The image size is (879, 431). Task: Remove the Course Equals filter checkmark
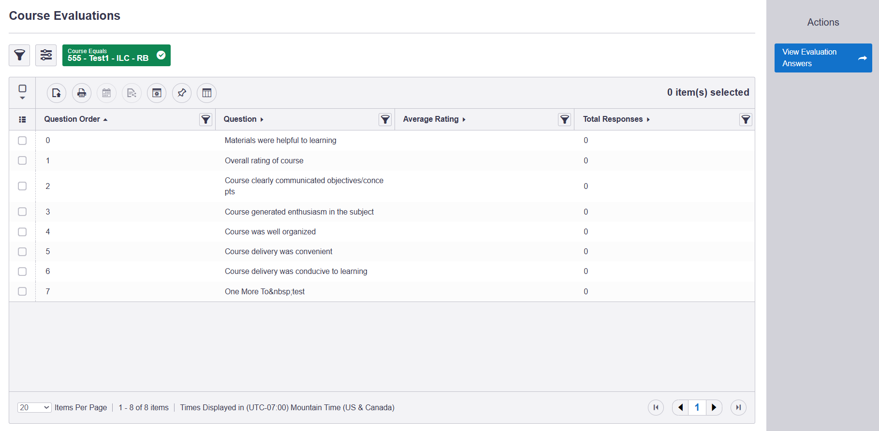click(x=161, y=55)
